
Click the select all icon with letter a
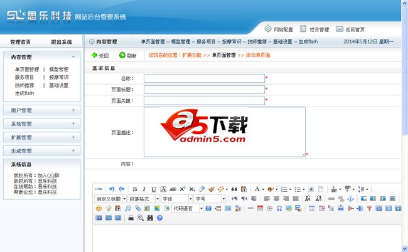coord(311,189)
